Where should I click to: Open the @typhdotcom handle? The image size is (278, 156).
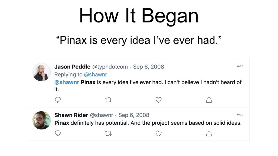110,67
